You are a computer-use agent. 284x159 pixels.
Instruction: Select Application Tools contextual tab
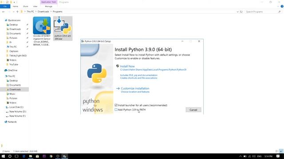click(49, 2)
